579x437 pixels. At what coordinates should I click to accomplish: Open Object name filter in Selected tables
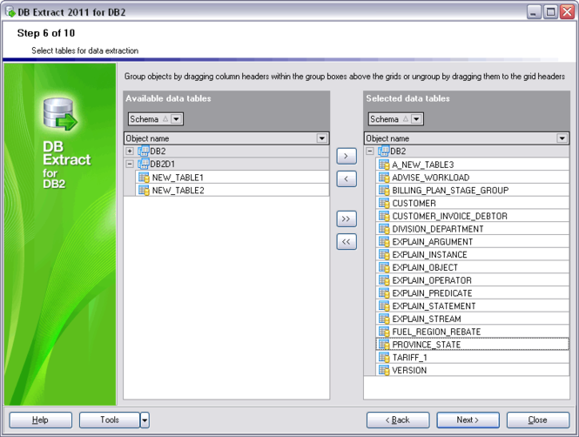562,138
